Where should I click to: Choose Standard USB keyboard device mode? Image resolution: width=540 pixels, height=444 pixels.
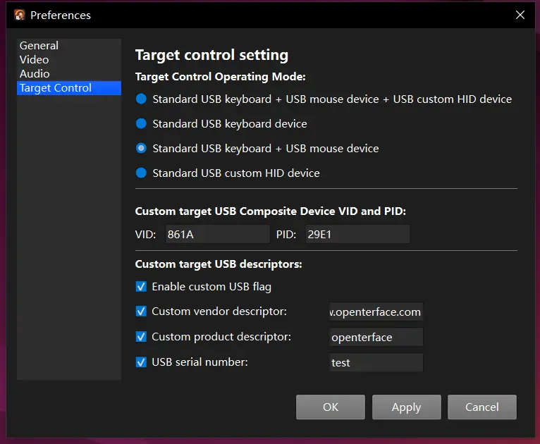tap(141, 124)
